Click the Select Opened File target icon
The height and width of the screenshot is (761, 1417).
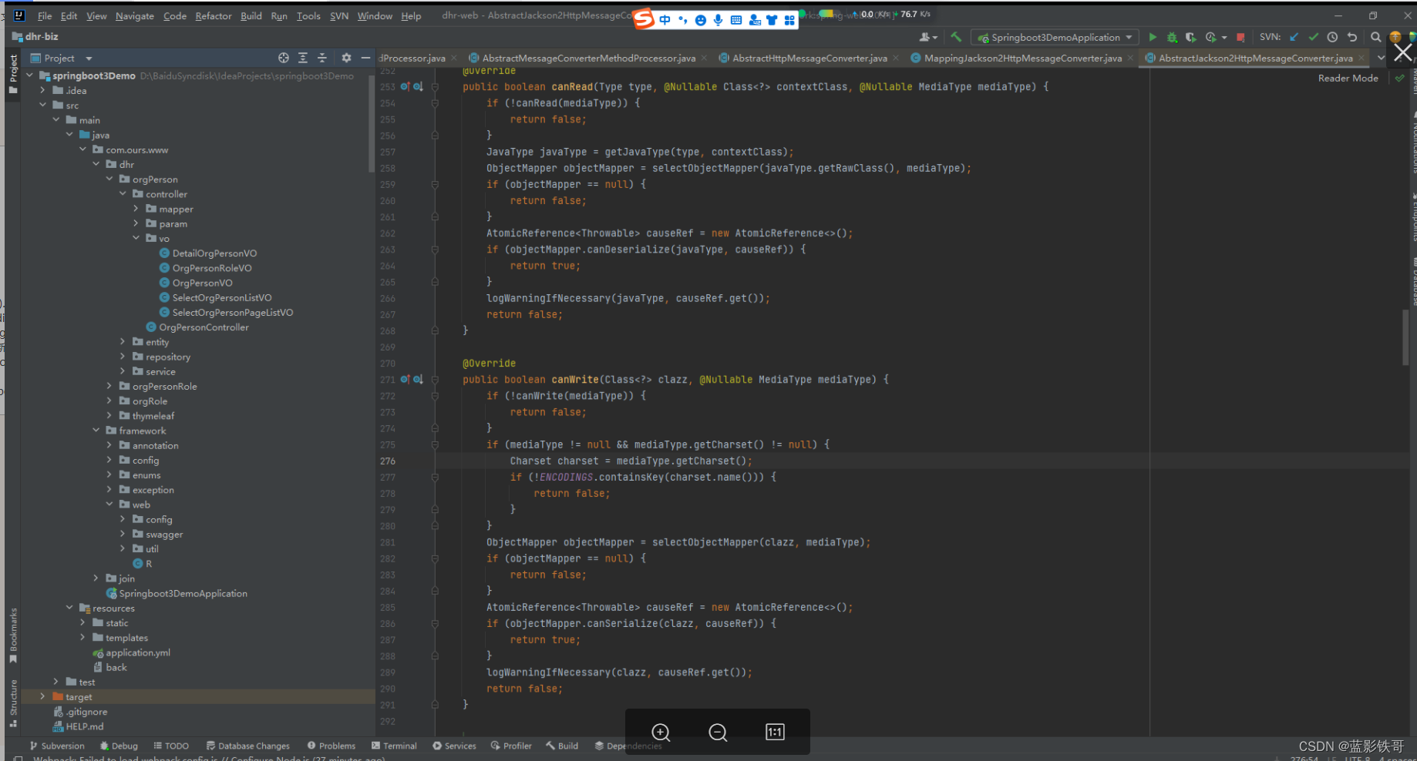(284, 58)
